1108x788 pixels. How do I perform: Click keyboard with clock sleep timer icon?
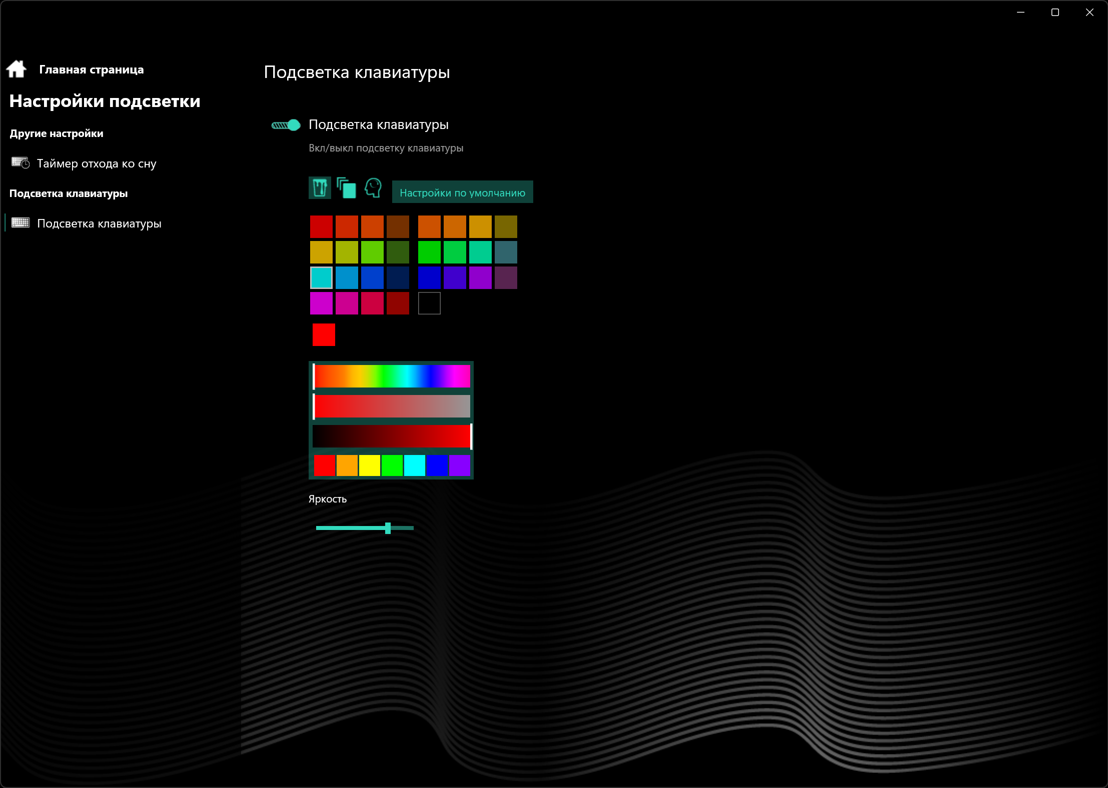tap(21, 163)
